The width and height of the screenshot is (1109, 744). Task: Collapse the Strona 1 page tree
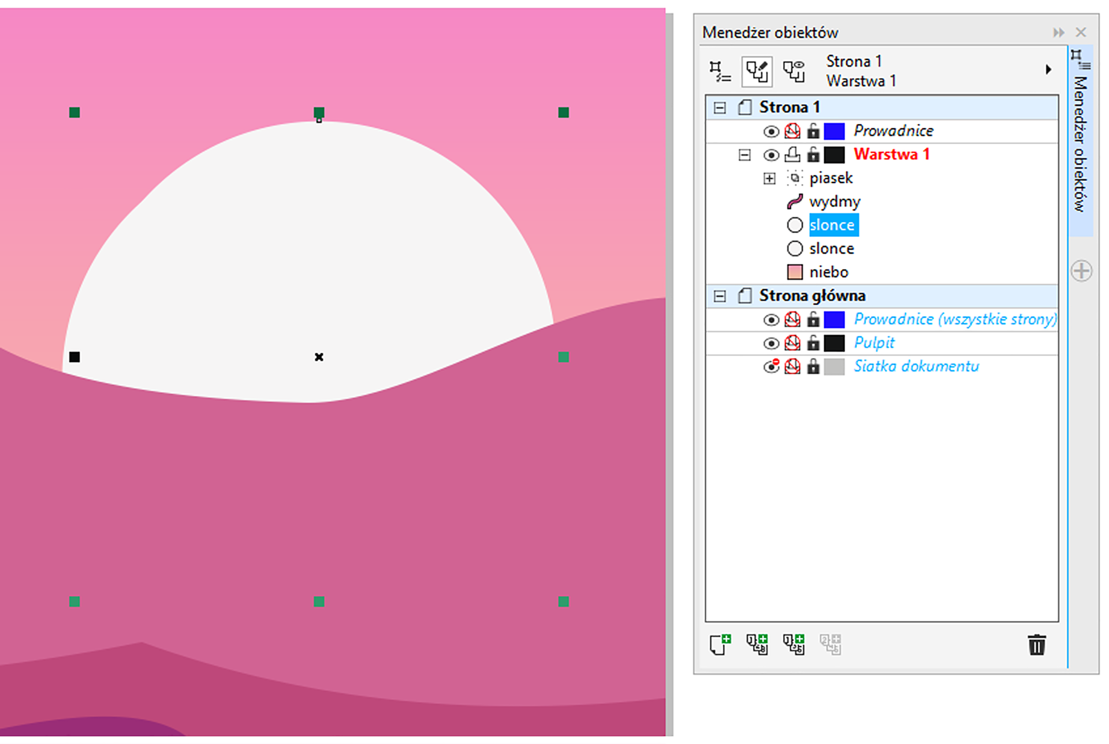pyautogui.click(x=720, y=107)
